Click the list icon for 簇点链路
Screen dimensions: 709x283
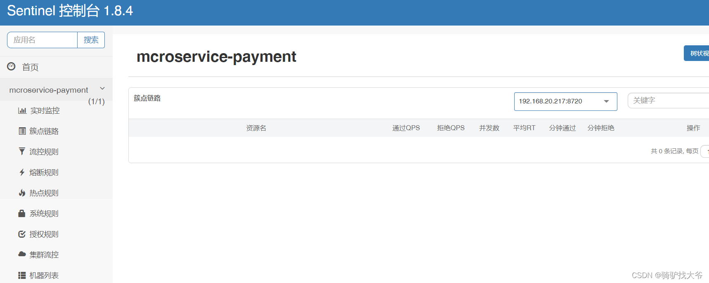pos(22,131)
